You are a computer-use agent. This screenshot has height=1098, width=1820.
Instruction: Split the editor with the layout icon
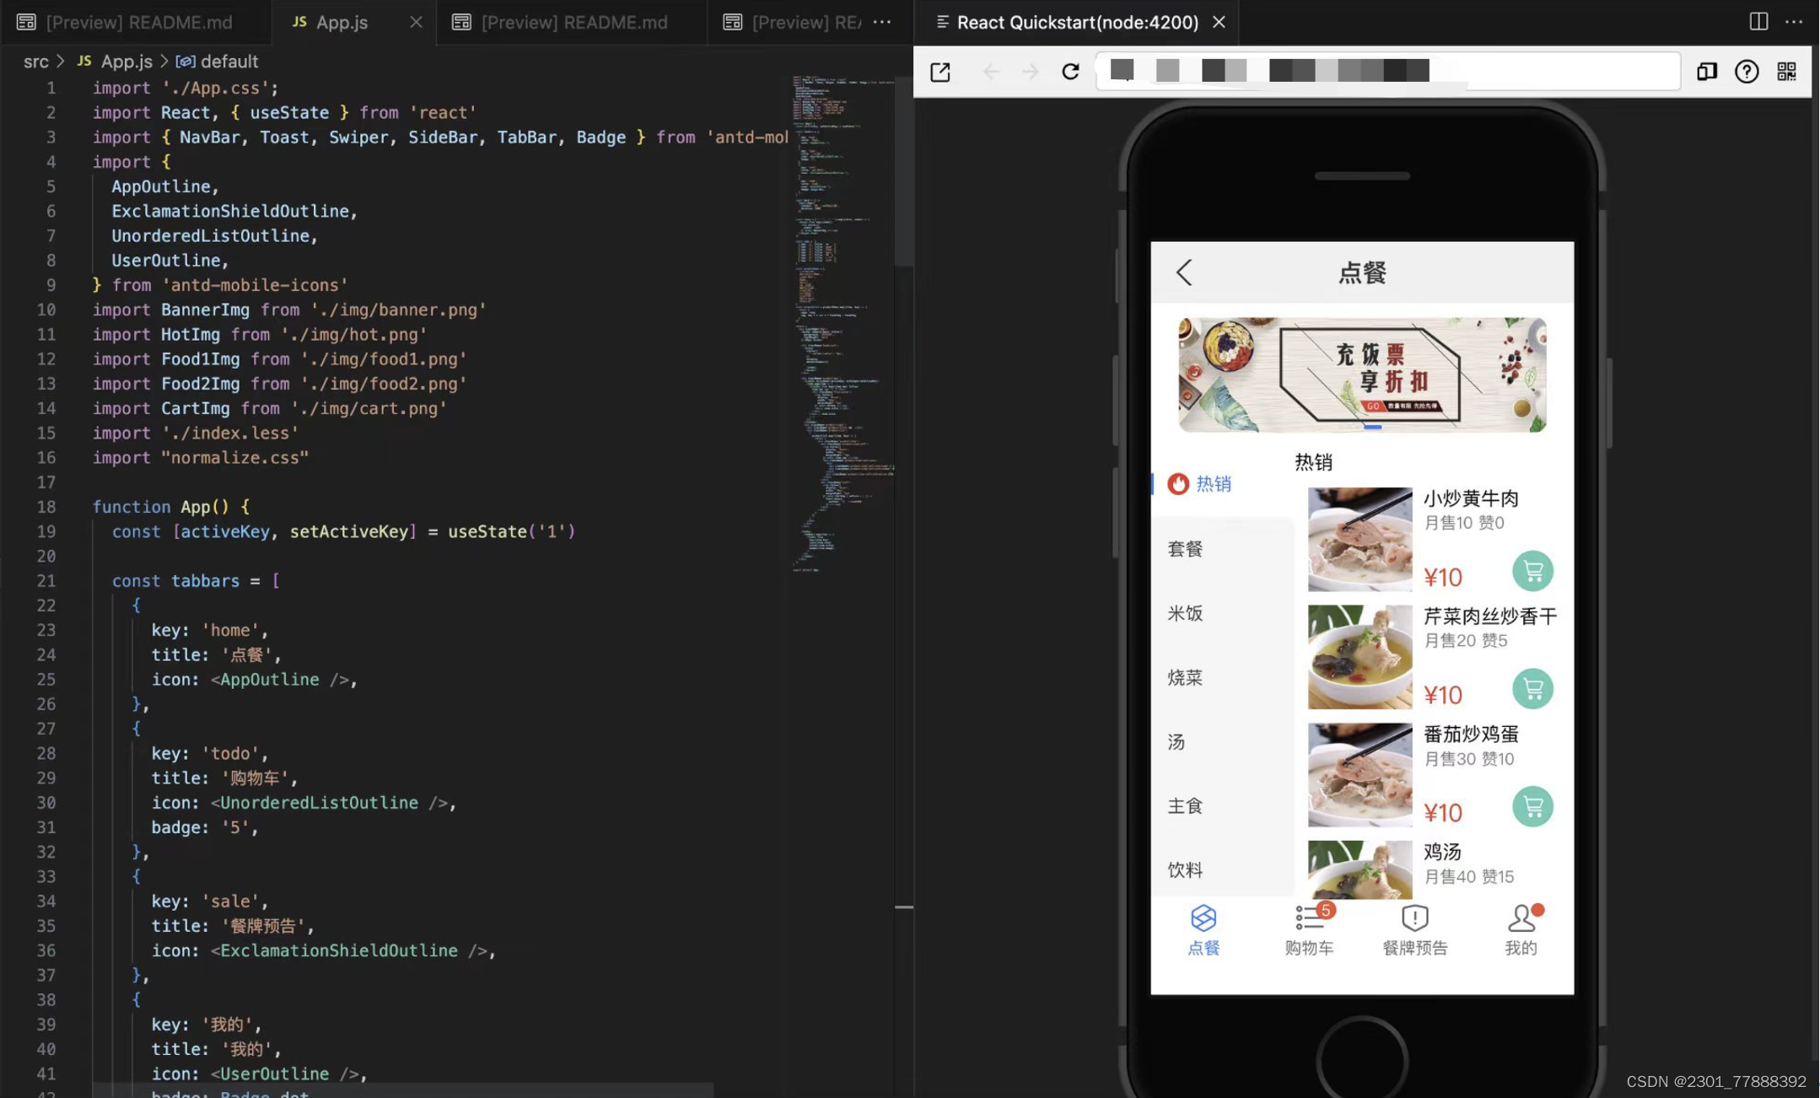1758,22
